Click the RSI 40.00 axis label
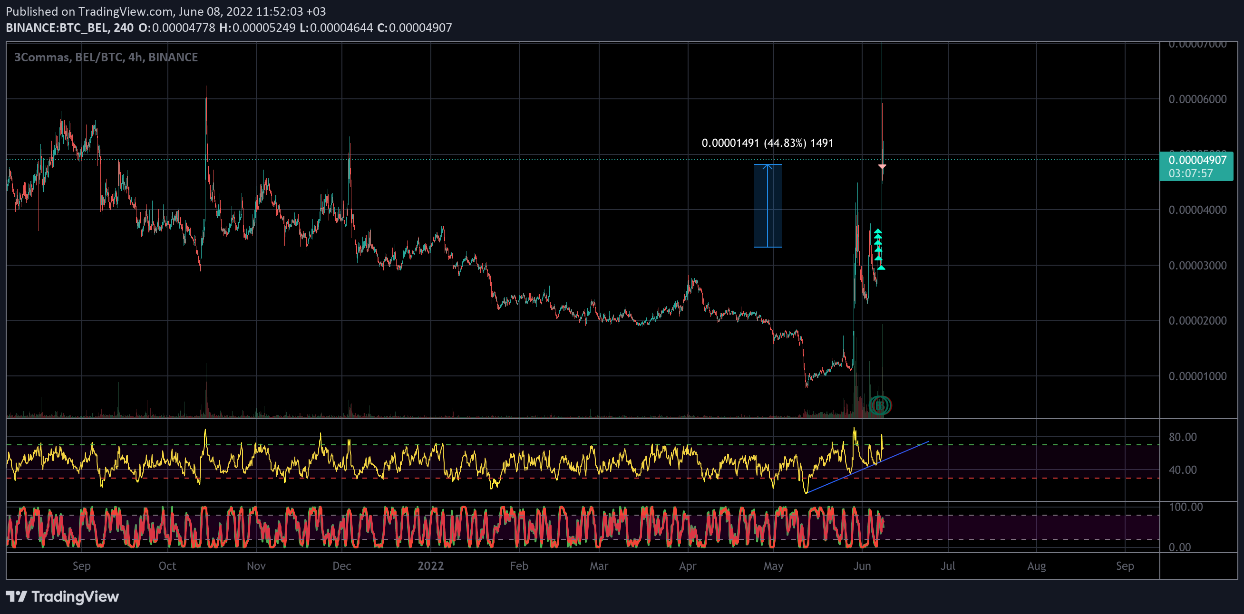The width and height of the screenshot is (1244, 614). point(1183,470)
